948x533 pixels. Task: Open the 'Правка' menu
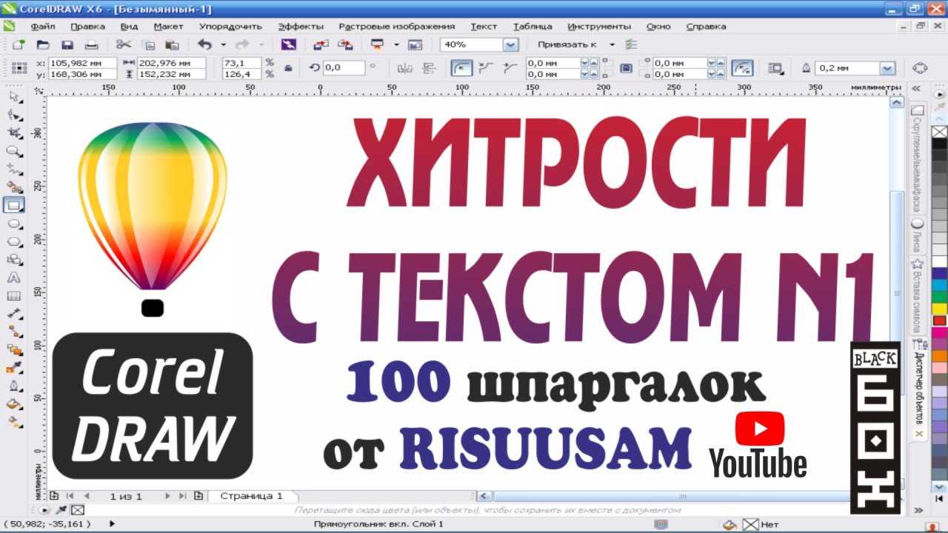tap(87, 27)
